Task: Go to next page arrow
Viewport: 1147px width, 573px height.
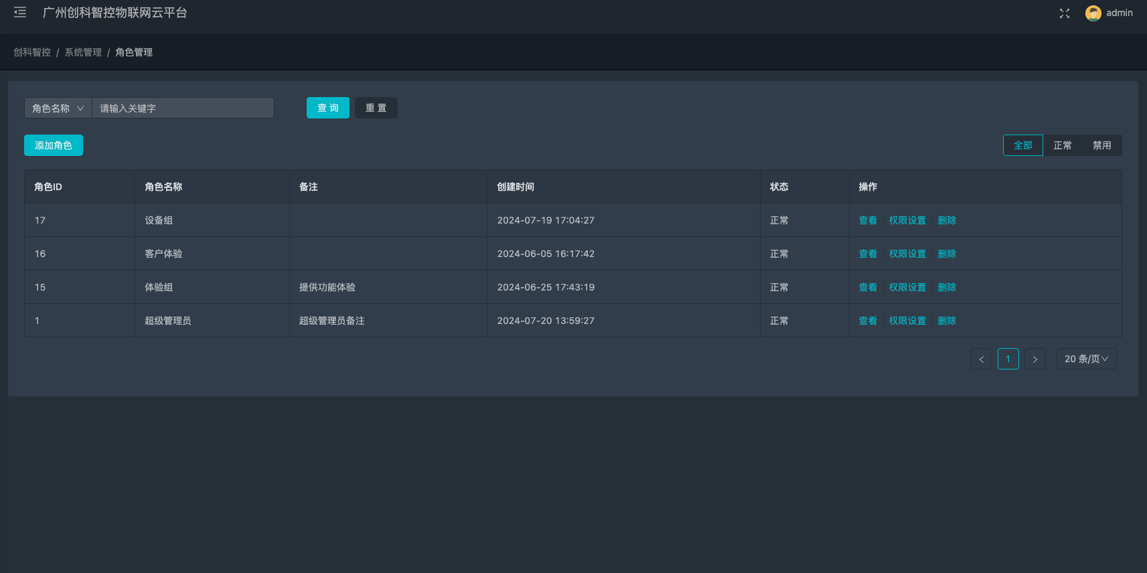Action: (1035, 359)
